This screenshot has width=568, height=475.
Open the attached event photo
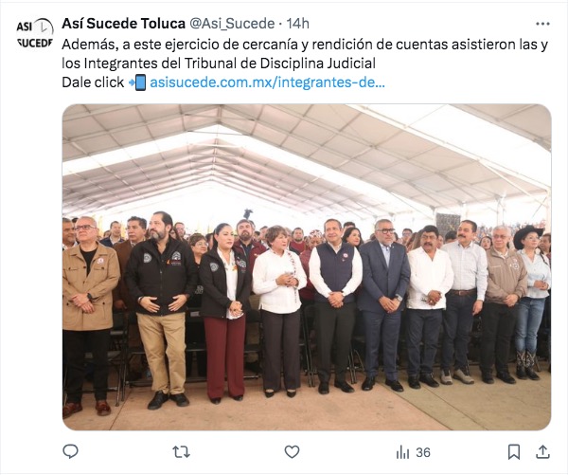307,267
